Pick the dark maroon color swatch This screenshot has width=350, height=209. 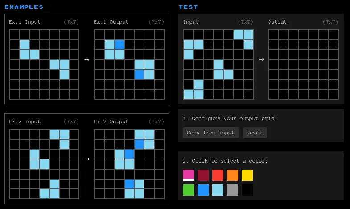pyautogui.click(x=203, y=175)
